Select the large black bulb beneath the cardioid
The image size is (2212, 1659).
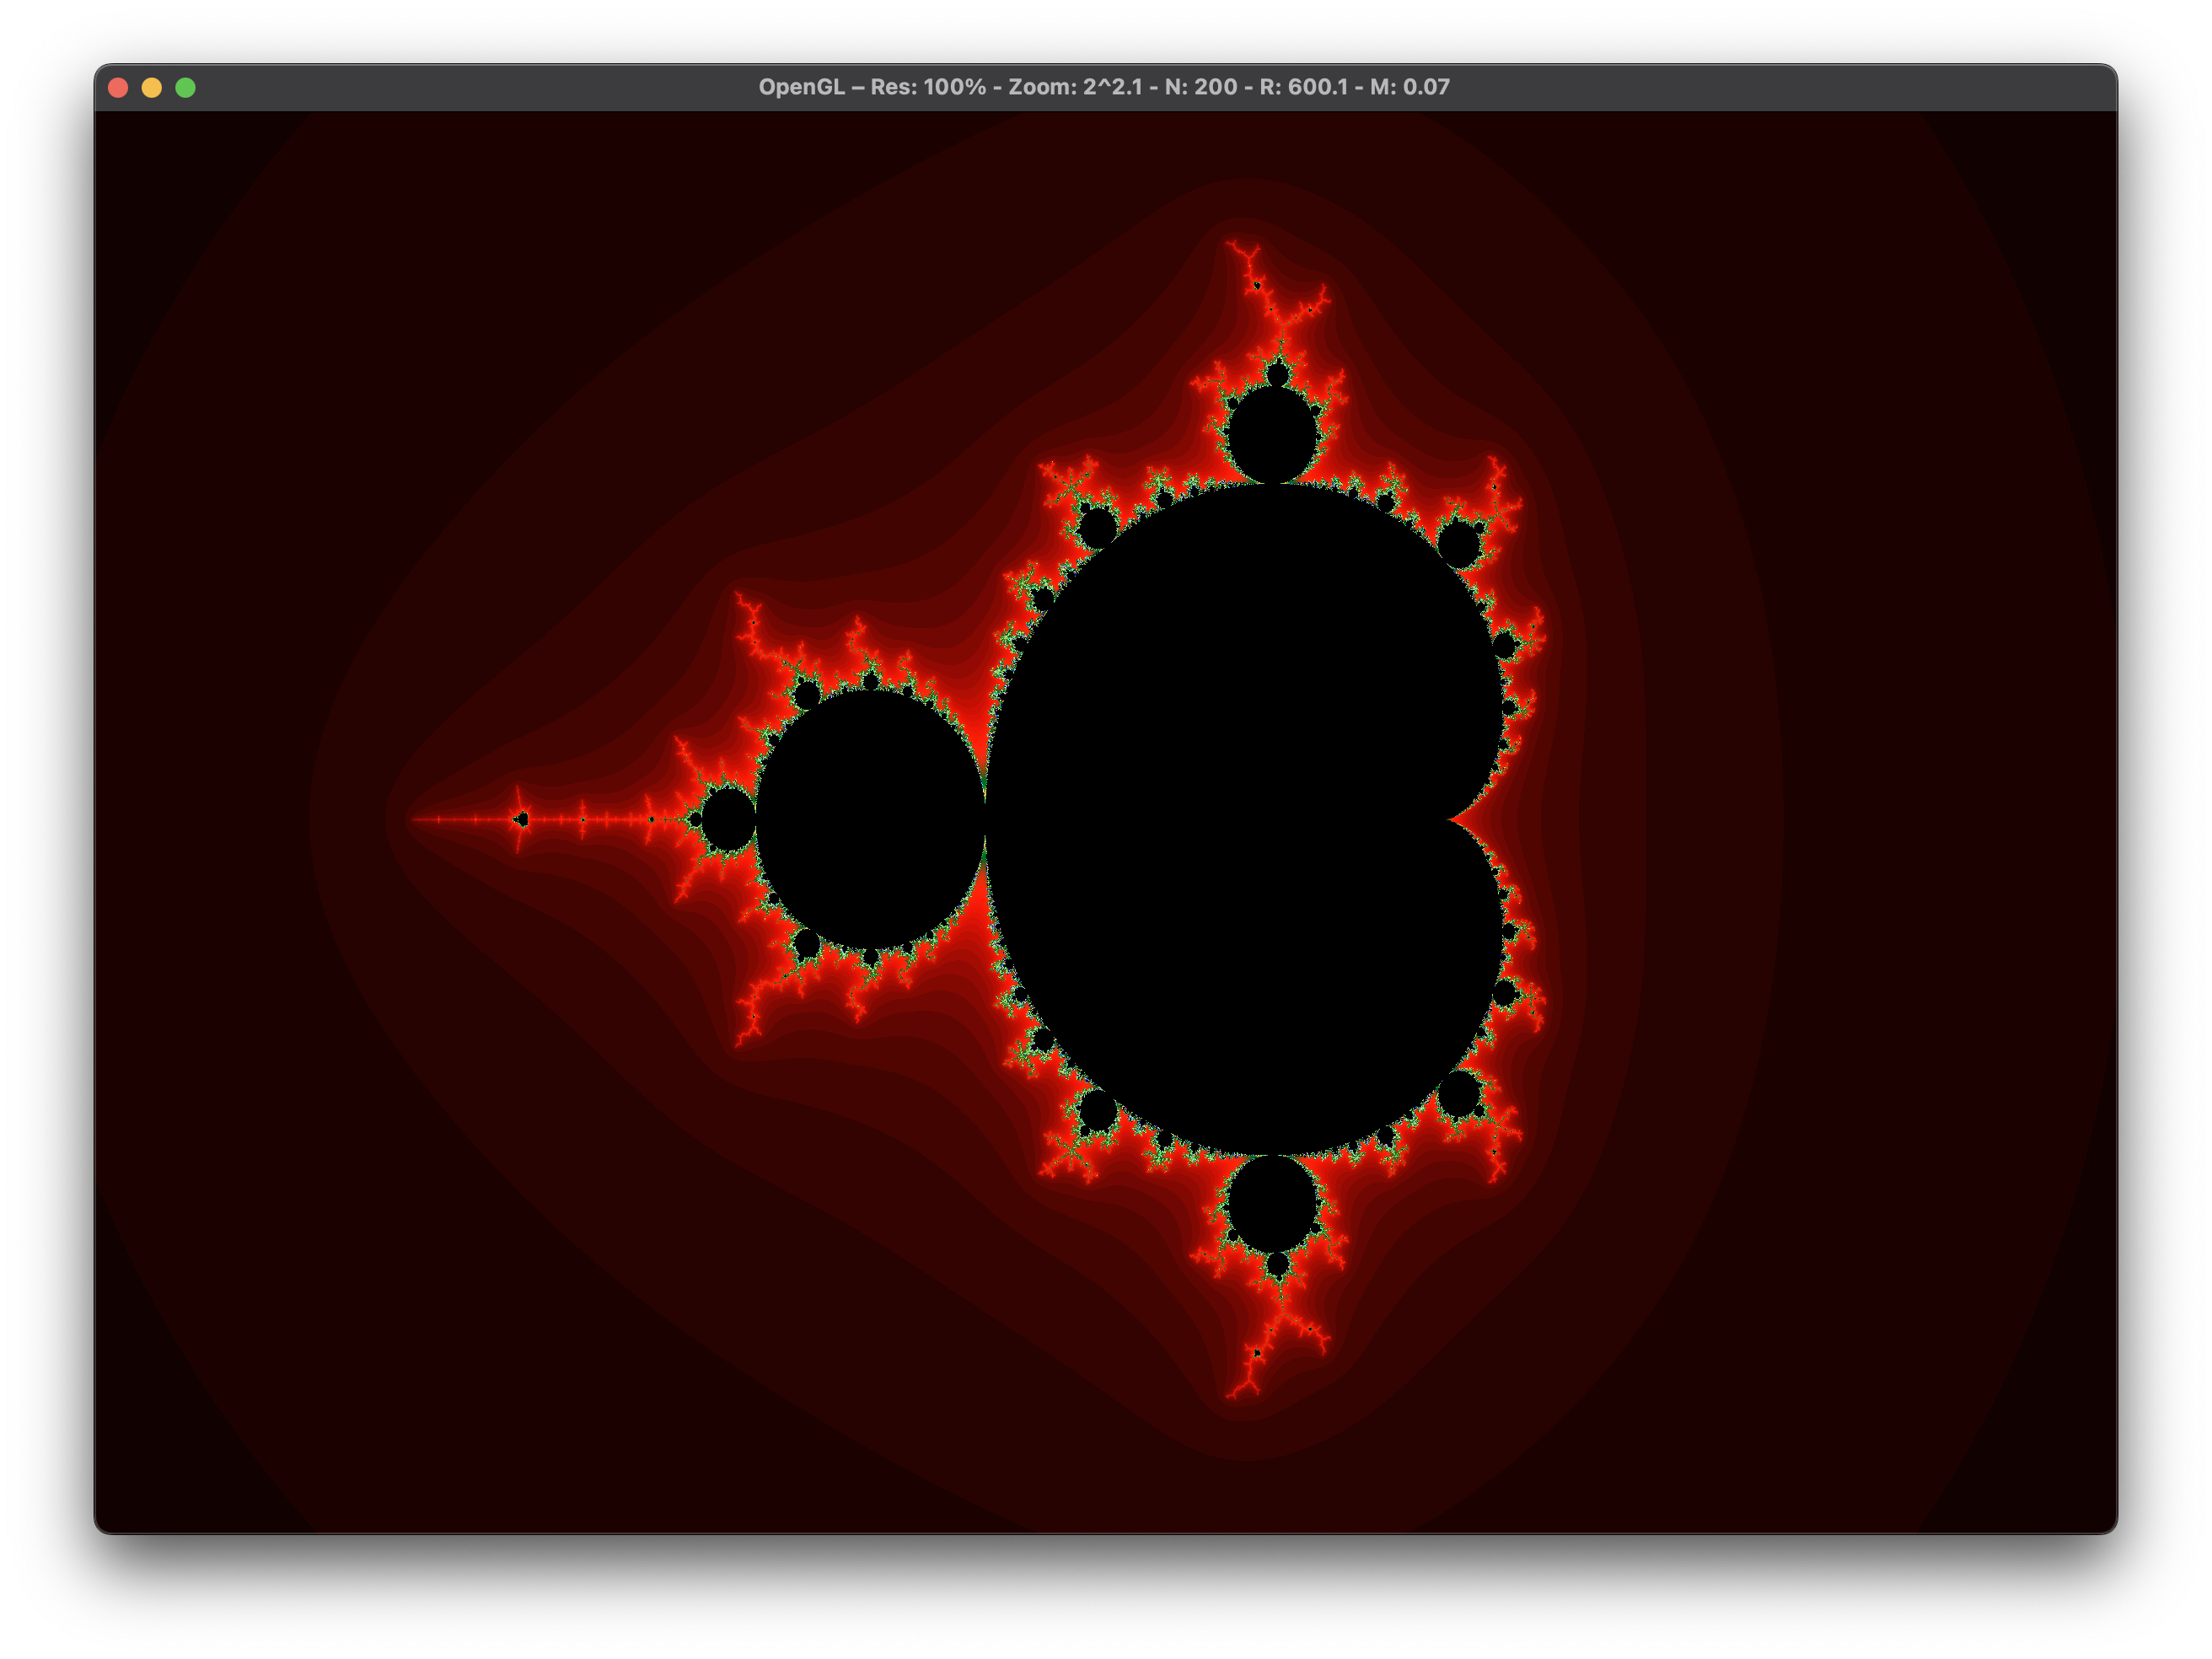click(1272, 1204)
